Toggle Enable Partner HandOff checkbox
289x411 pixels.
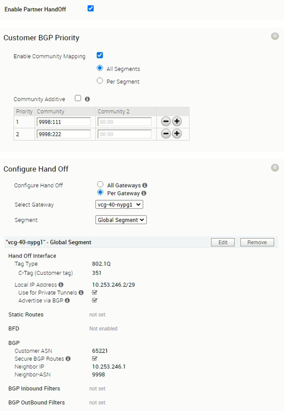[x=90, y=9]
